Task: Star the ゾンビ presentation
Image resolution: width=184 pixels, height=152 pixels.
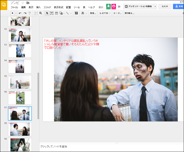Action: point(23,3)
